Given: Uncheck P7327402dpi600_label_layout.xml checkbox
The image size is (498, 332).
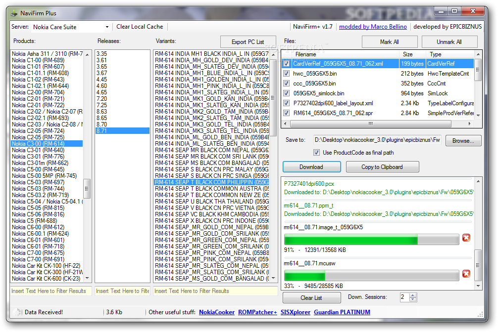Looking at the screenshot, I should point(287,103).
